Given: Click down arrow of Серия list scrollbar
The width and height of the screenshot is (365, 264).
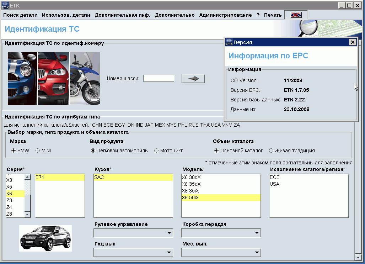Looking at the screenshot, I should click(x=27, y=214).
